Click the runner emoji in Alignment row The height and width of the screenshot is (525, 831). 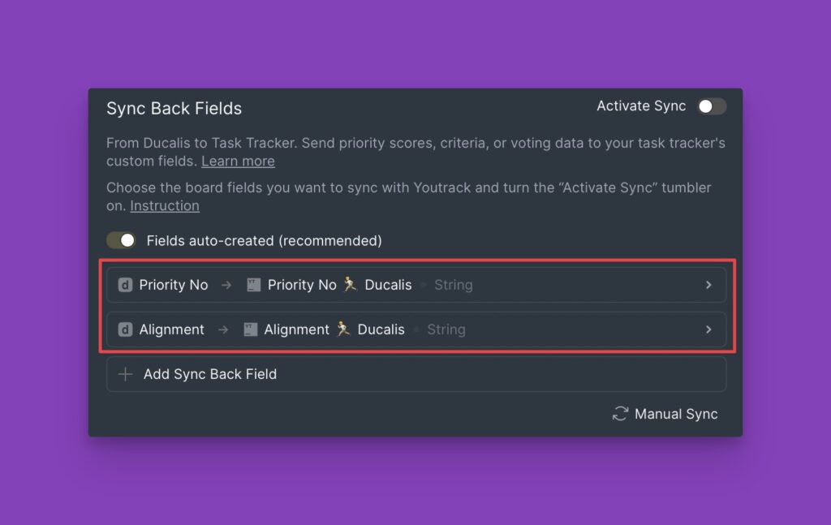tap(343, 329)
